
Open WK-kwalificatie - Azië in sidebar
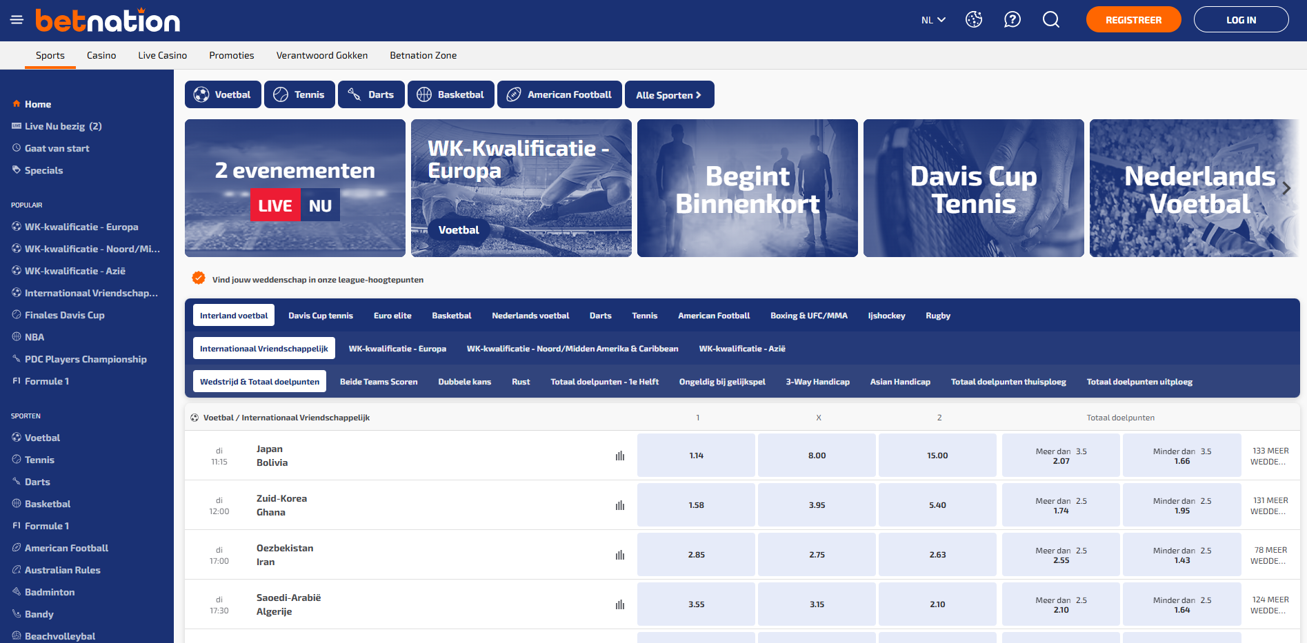[x=75, y=271]
